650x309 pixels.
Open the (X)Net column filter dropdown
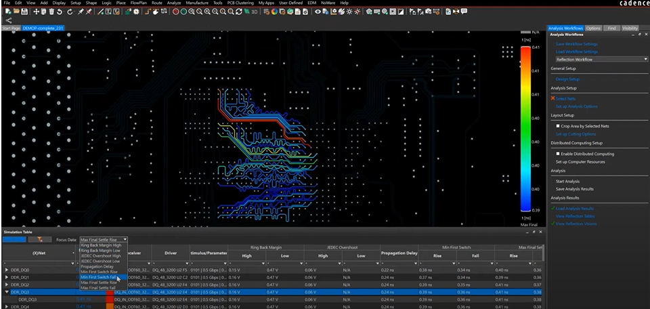(x=73, y=264)
